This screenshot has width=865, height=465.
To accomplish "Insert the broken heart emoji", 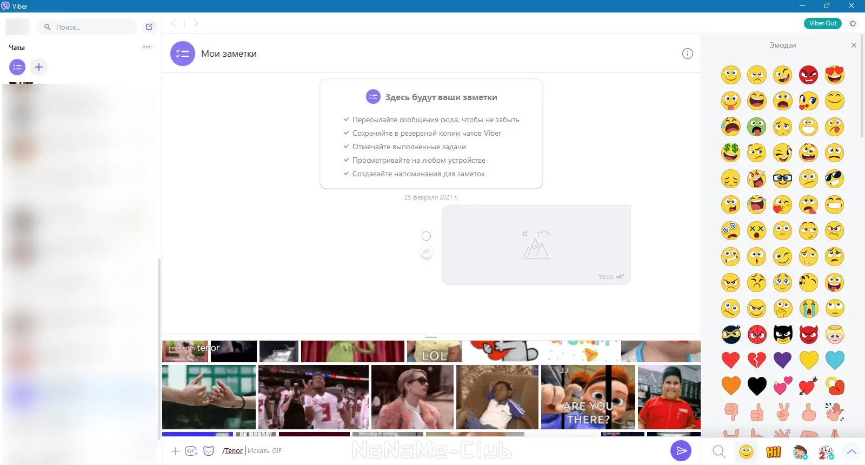I will point(757,360).
